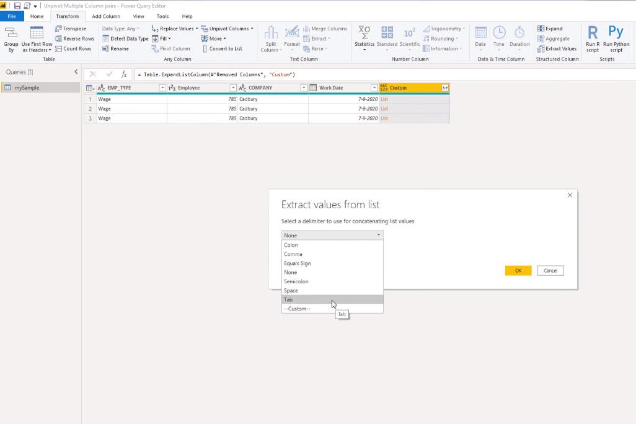The height and width of the screenshot is (424, 636).
Task: Open the Parse dropdown
Action: [315, 48]
